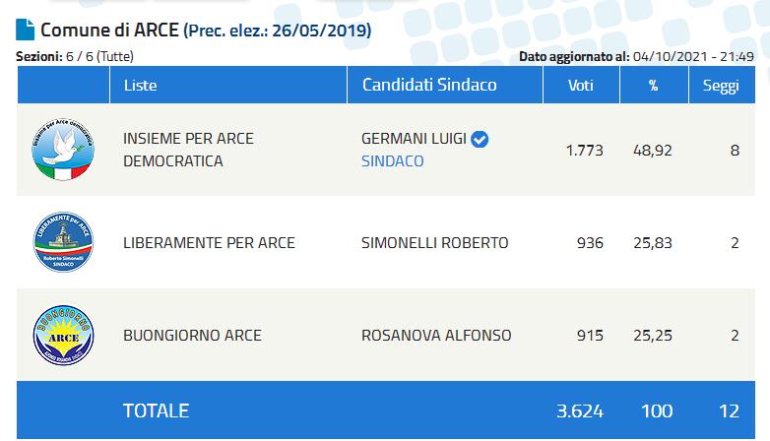770x441 pixels.
Task: Open previous election 26/05/2019 link
Action: coord(277,31)
